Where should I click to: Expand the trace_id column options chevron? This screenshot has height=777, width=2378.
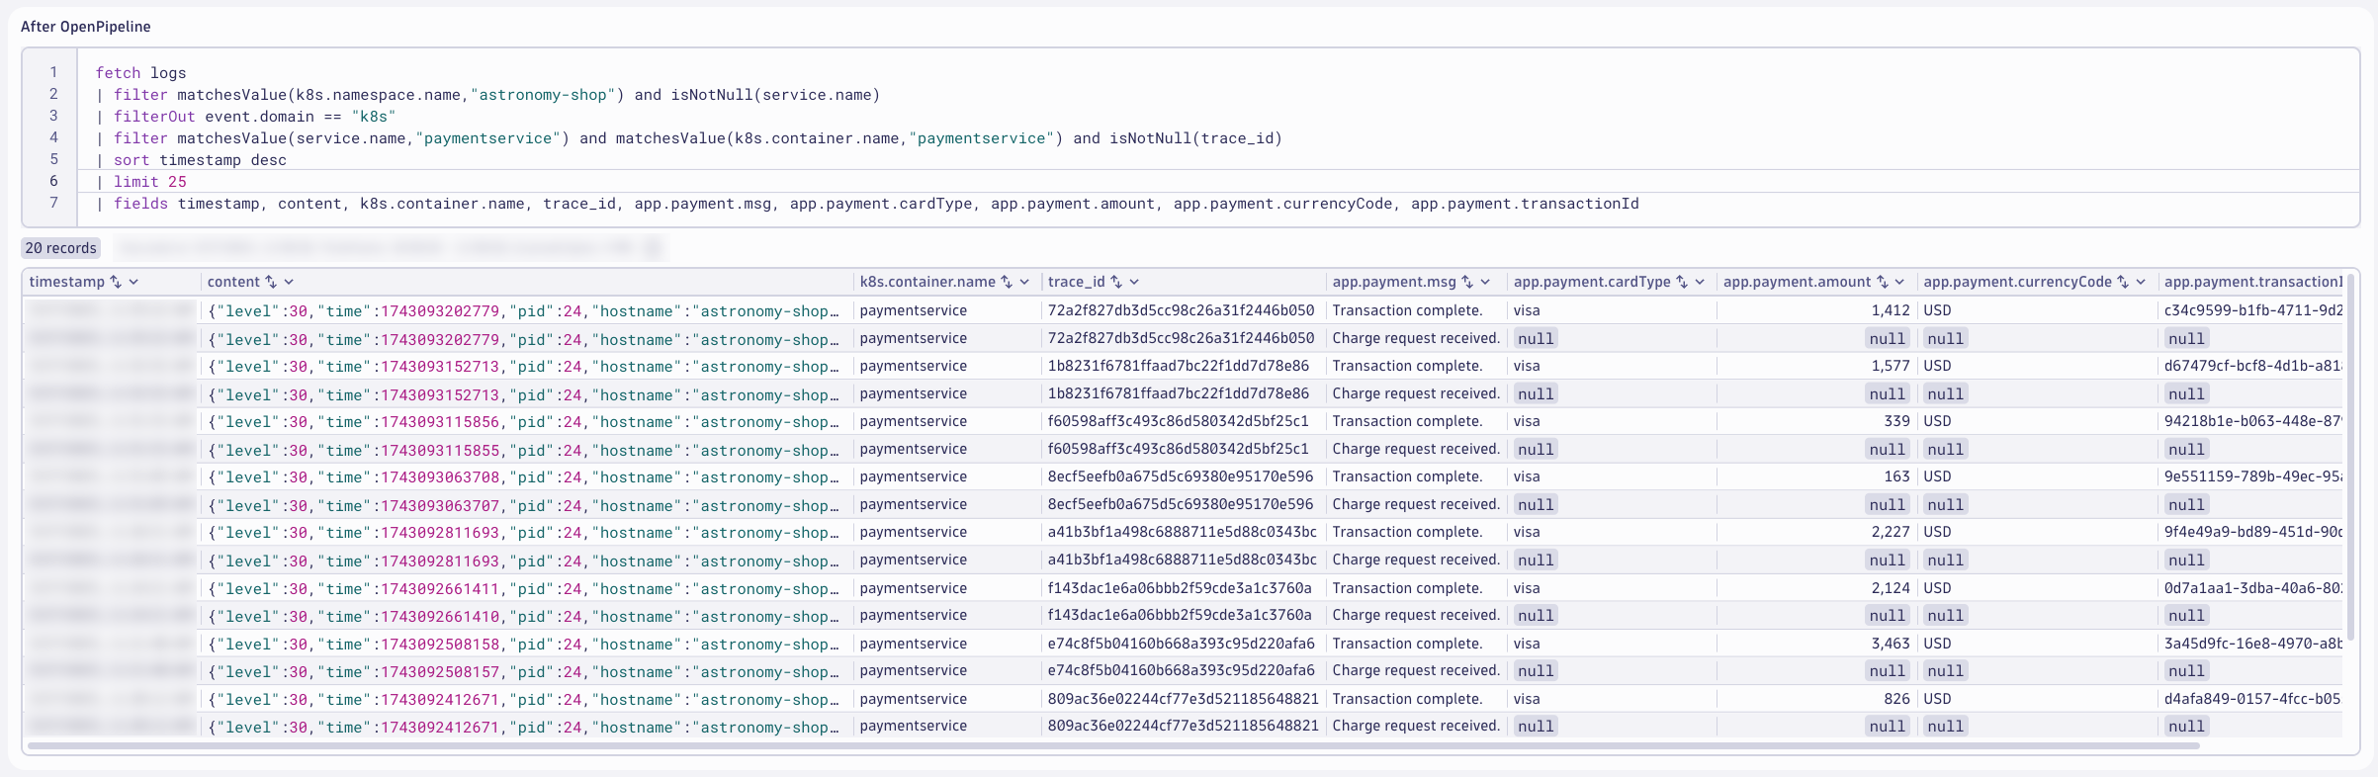[x=1134, y=282]
